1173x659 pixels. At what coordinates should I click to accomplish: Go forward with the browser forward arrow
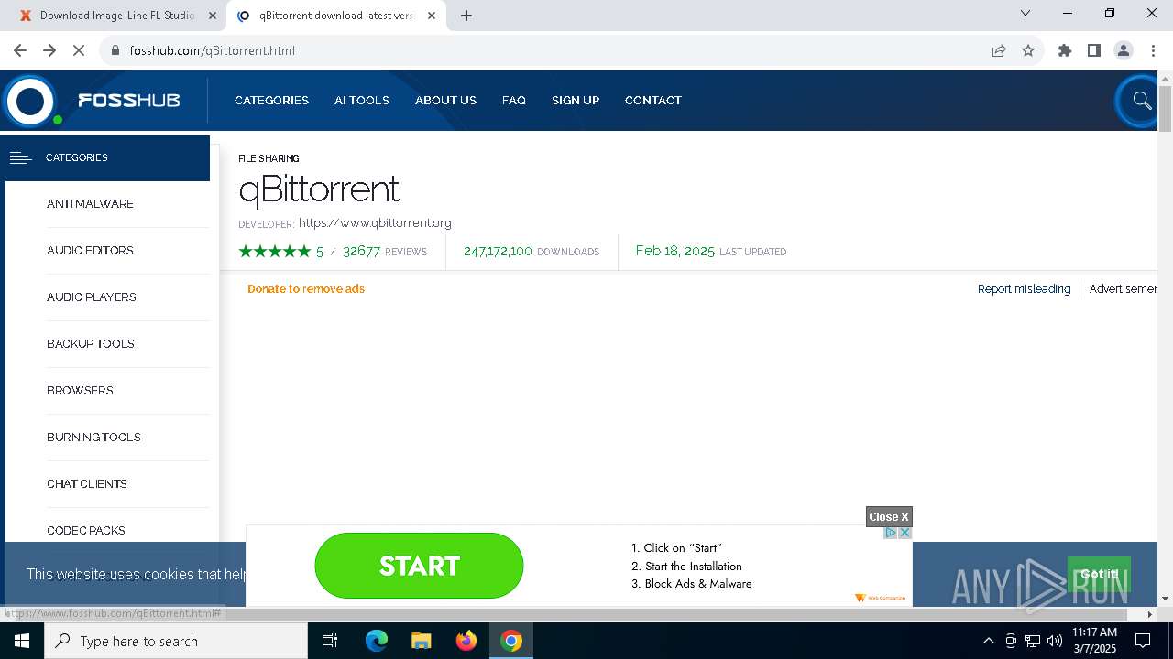coord(49,50)
